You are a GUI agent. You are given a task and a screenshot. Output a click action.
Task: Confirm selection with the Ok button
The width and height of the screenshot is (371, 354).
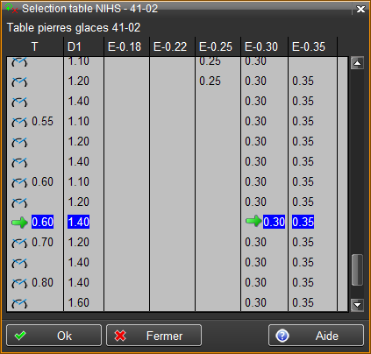pos(54,336)
